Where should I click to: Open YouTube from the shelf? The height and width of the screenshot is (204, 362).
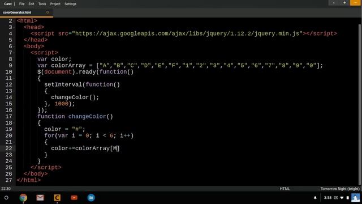(x=74, y=198)
